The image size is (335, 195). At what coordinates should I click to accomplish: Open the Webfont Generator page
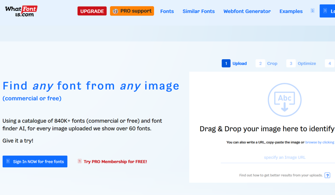[x=247, y=11]
